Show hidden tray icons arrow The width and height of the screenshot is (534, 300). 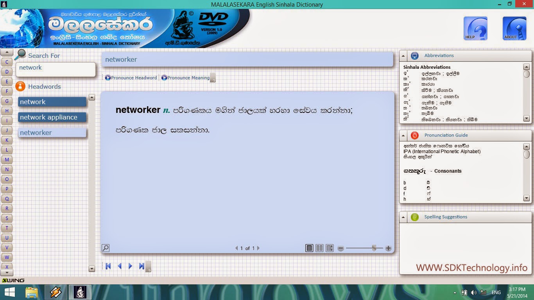(455, 293)
